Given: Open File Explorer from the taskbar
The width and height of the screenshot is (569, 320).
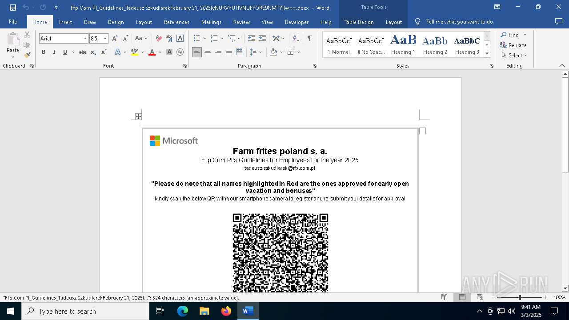Looking at the screenshot, I should pyautogui.click(x=204, y=311).
